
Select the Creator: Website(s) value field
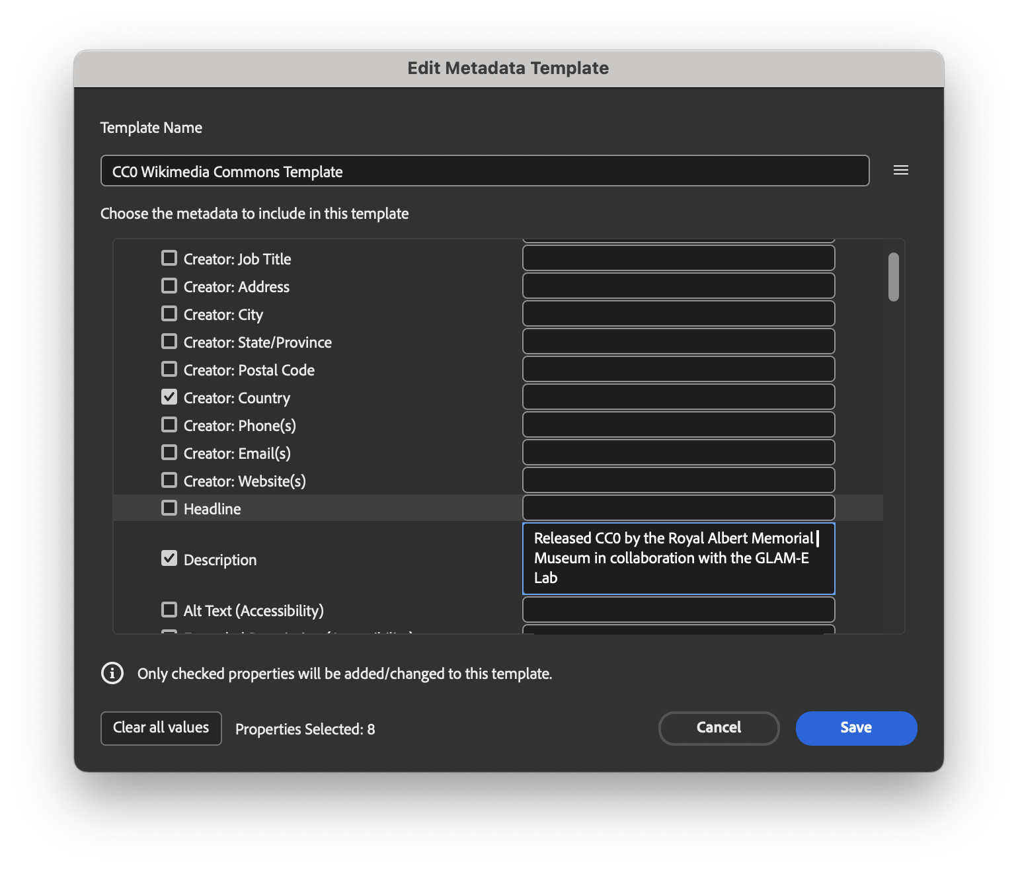(x=678, y=480)
